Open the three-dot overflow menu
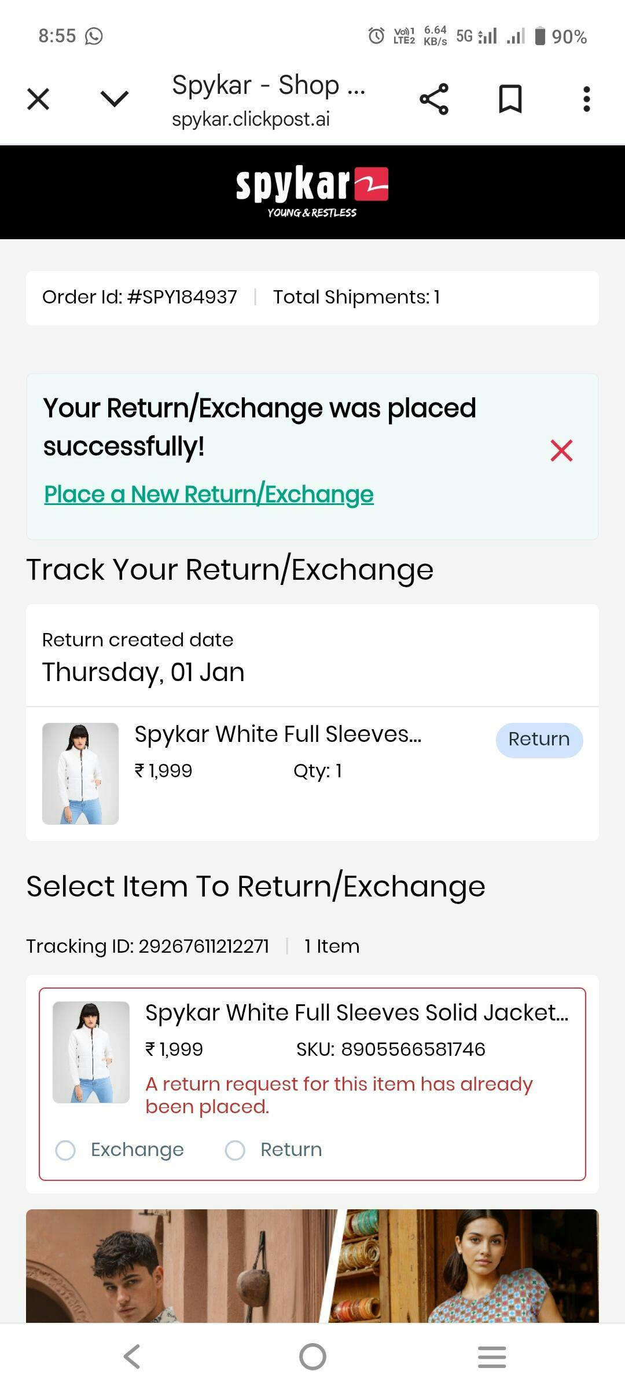625x1390 pixels. 586,99
